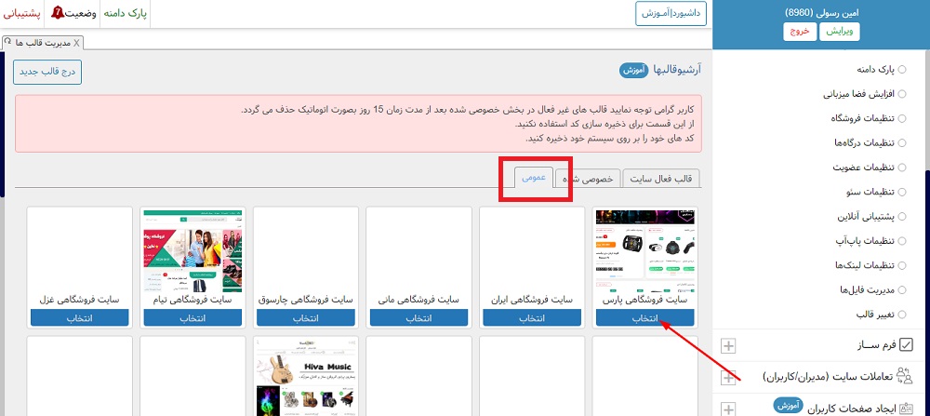Click the فرم ساز checkmark icon

pos(907,345)
